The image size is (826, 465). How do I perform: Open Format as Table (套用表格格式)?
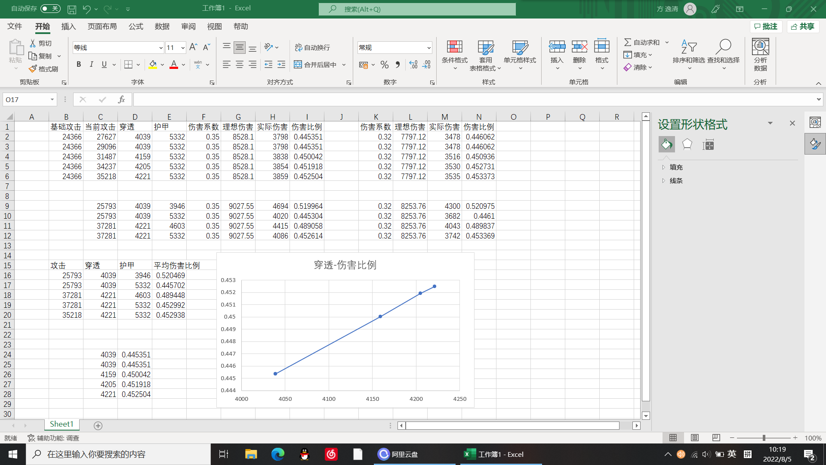click(x=485, y=56)
